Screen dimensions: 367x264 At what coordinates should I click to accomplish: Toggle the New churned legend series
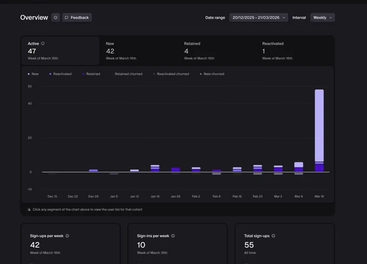(x=212, y=74)
